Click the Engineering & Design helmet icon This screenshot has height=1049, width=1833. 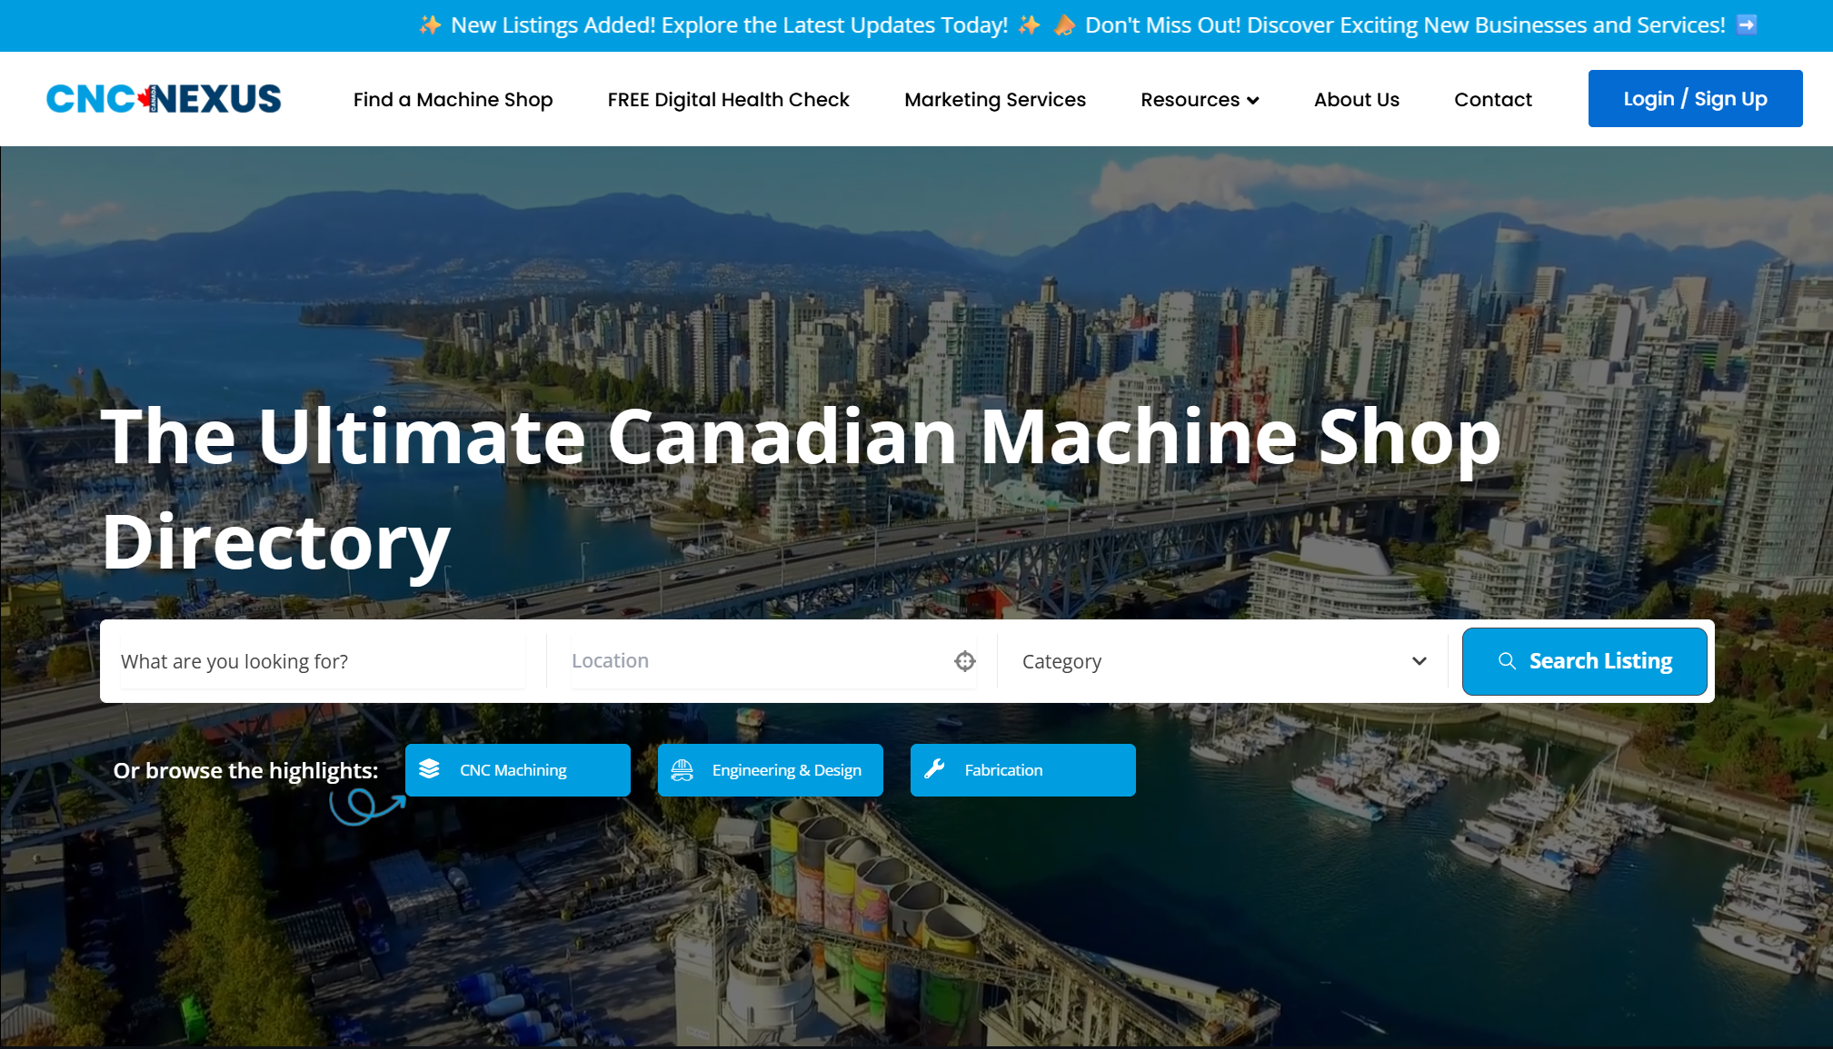point(682,770)
